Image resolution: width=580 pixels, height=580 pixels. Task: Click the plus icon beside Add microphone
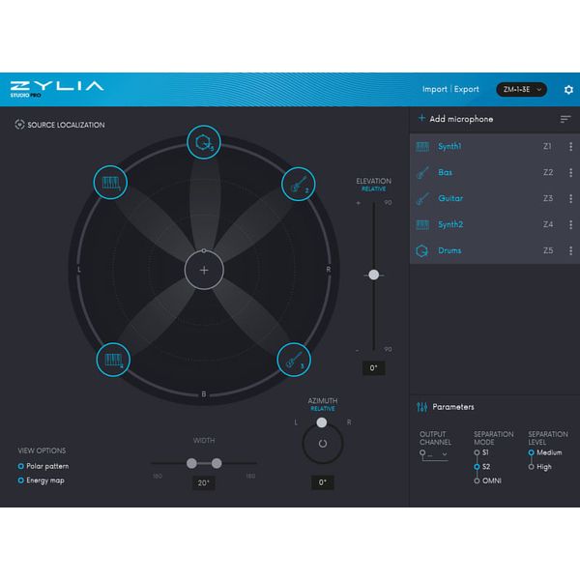[421, 118]
